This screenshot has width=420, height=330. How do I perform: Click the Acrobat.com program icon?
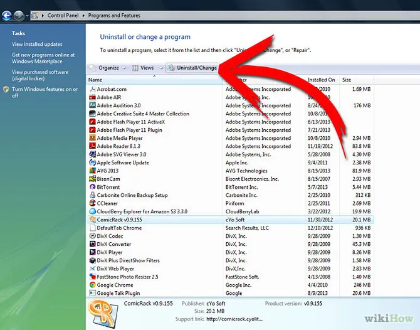(x=92, y=89)
